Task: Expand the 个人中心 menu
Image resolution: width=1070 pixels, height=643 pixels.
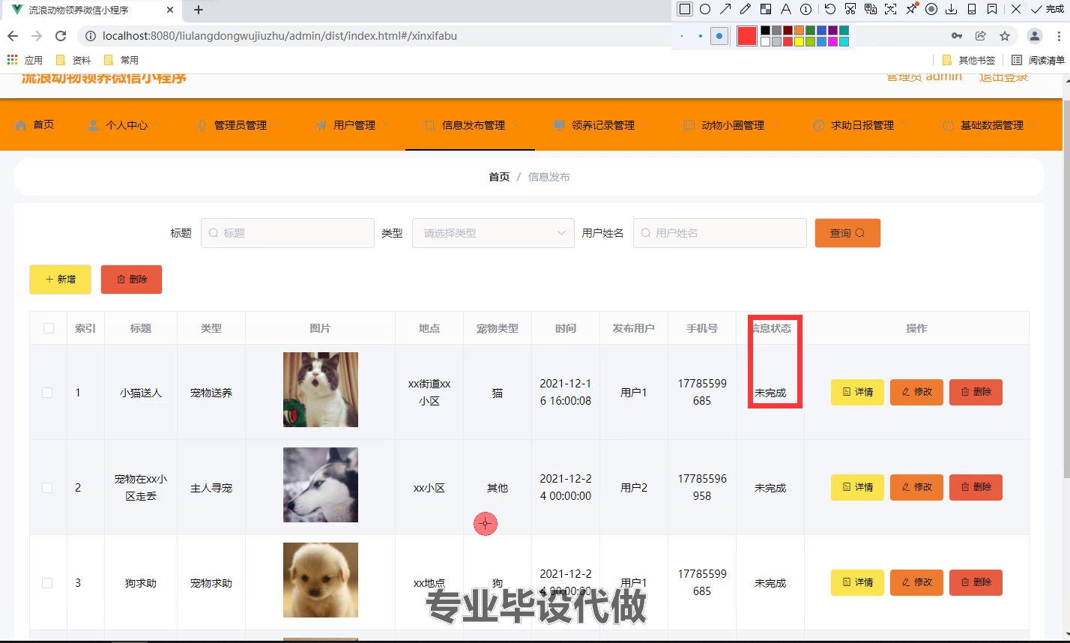Action: coord(125,125)
